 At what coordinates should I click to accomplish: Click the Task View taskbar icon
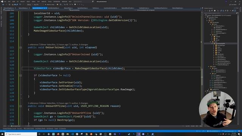pos(44,134)
